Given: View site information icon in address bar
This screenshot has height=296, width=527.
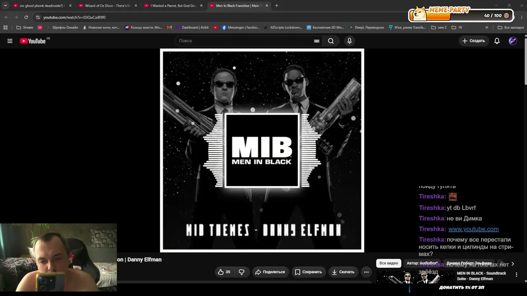Looking at the screenshot, I should click(38, 17).
